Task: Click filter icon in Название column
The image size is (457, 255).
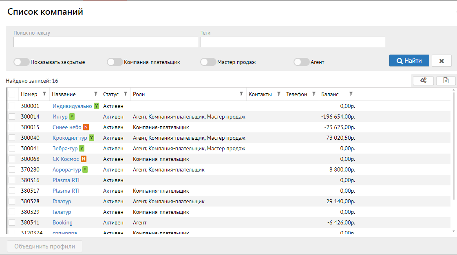Action: (x=96, y=94)
